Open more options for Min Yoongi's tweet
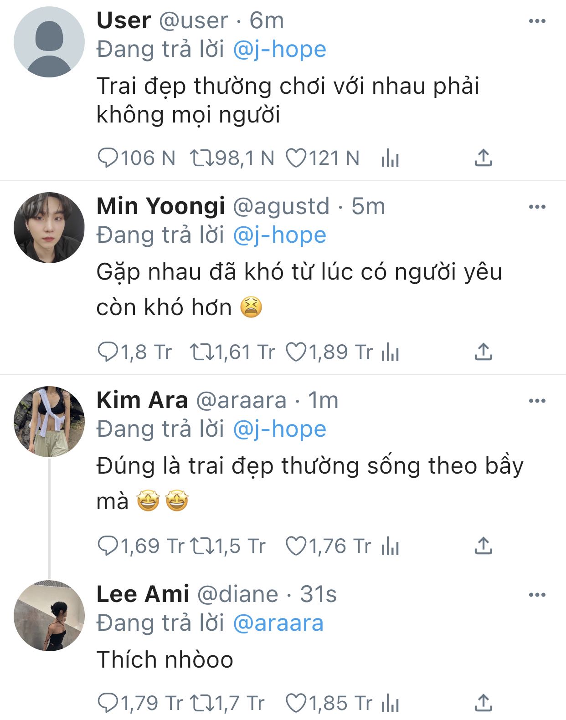566x720 pixels. tap(537, 207)
